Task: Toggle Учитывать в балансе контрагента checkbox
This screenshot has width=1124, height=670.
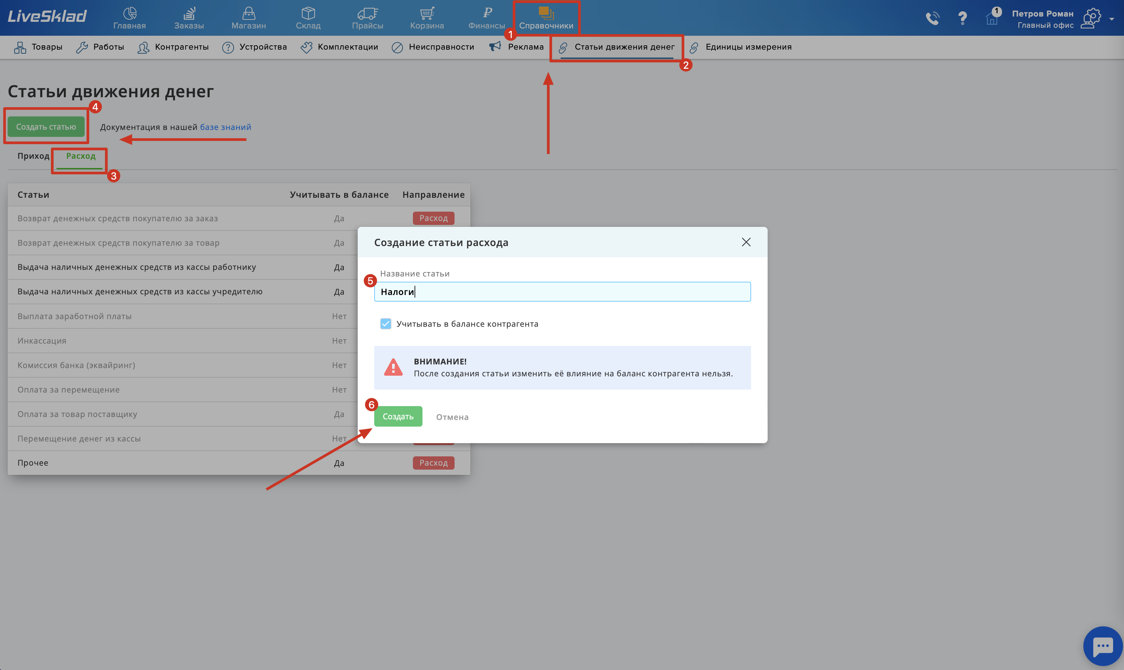Action: (x=385, y=324)
